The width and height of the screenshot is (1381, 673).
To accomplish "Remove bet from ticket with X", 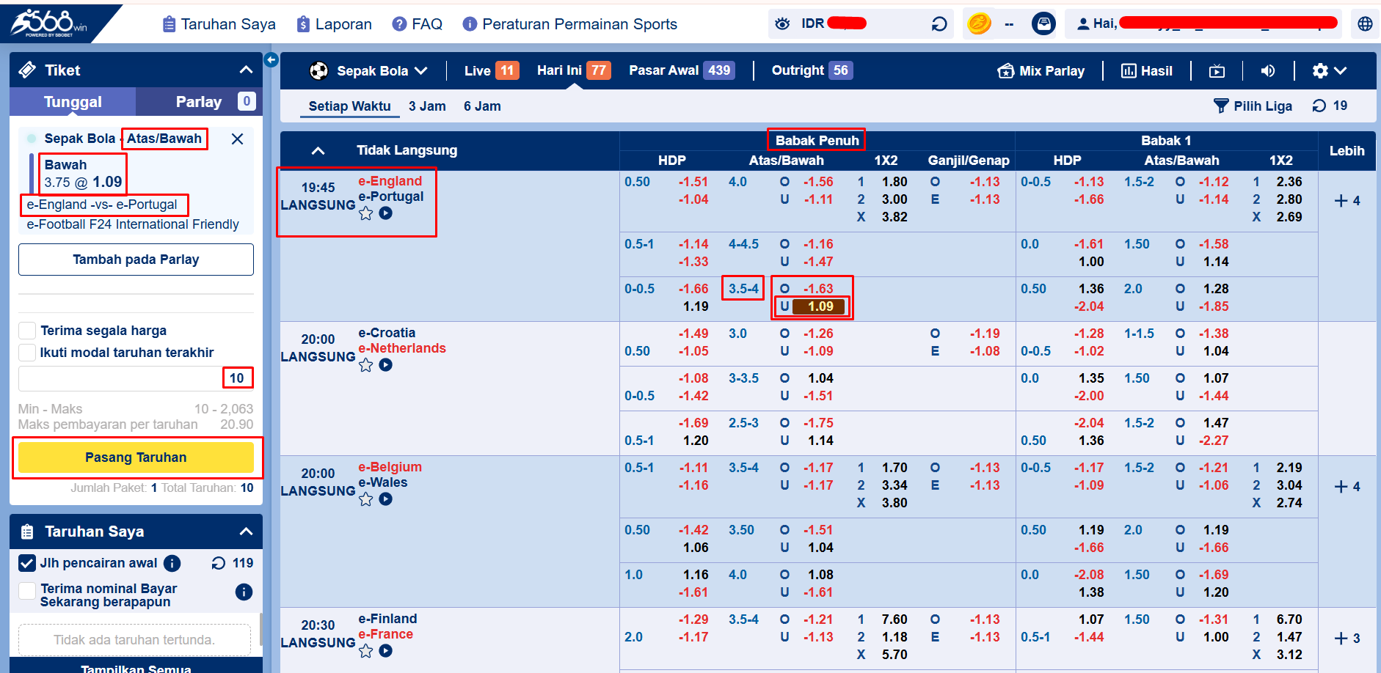I will pyautogui.click(x=237, y=139).
